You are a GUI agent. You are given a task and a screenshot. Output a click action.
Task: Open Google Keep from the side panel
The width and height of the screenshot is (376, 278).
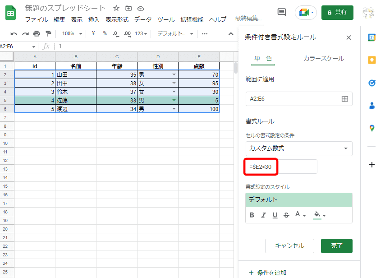pos(371,60)
